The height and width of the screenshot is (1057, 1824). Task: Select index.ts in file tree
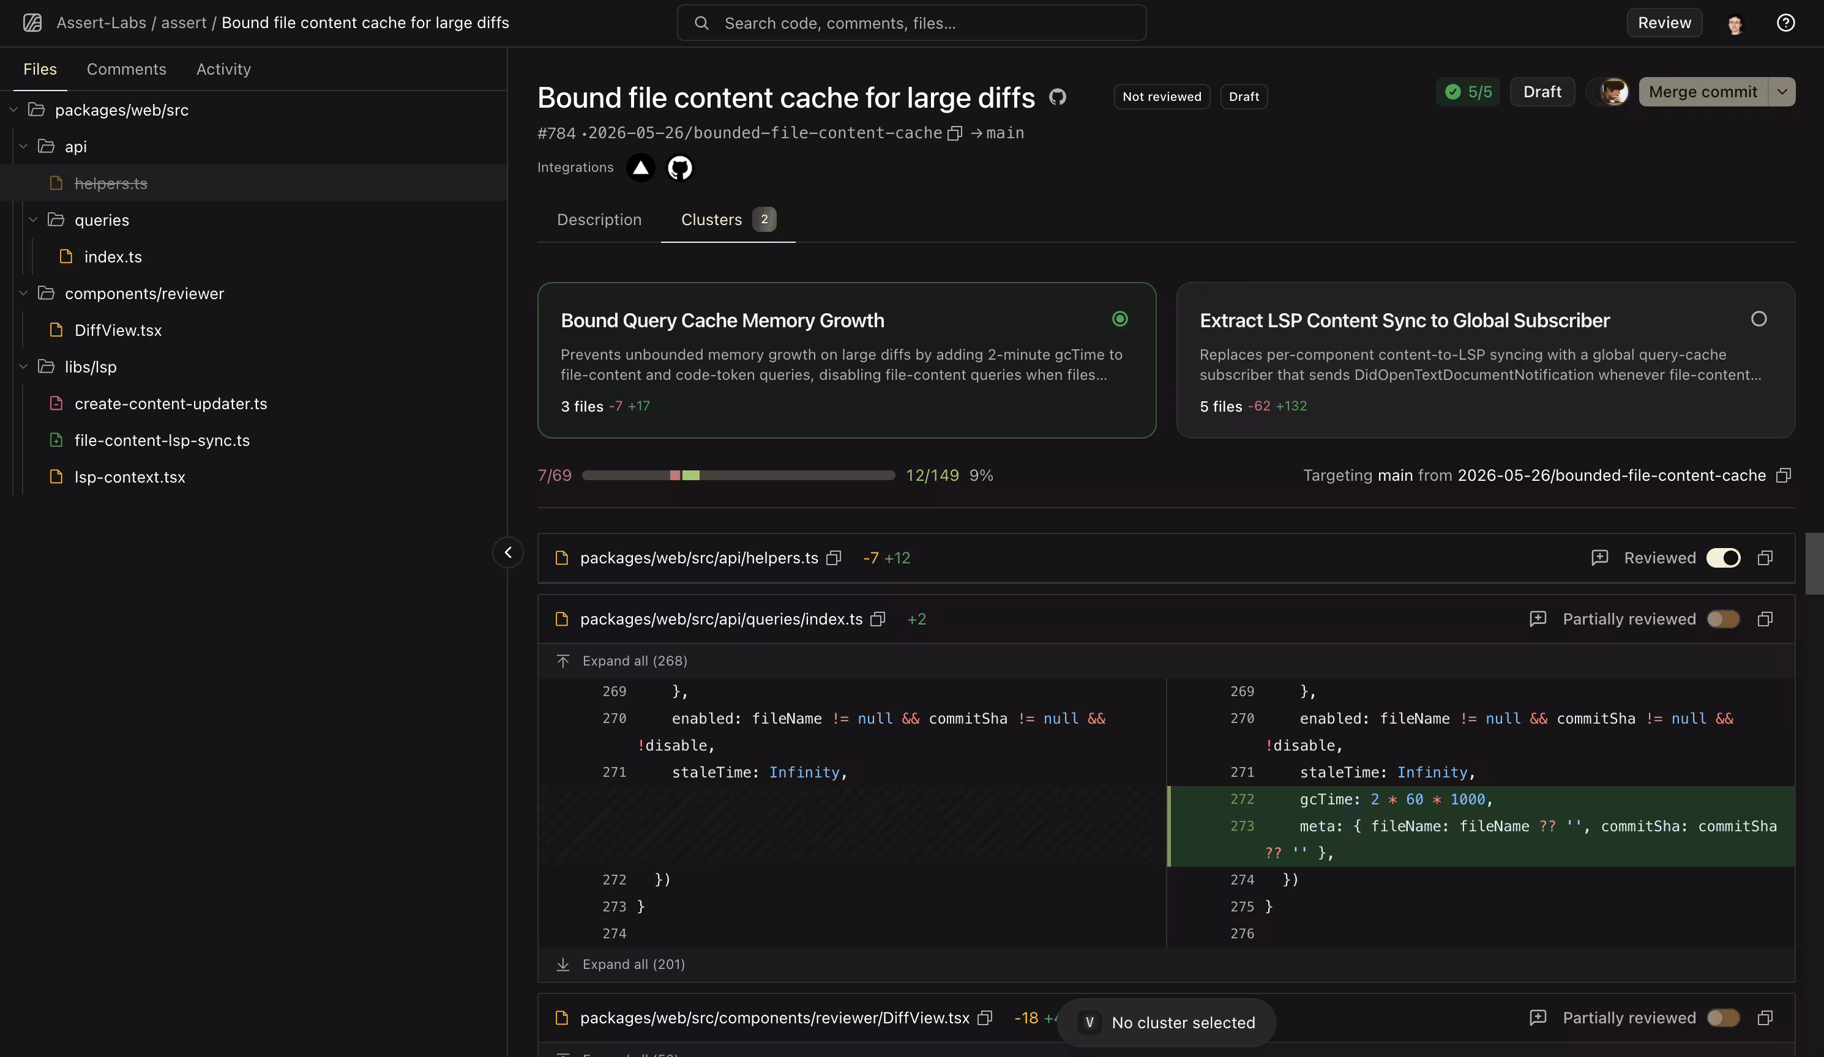253,257
